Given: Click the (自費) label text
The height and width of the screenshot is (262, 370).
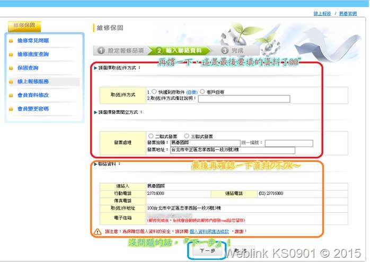Looking at the screenshot, I should 191,92.
